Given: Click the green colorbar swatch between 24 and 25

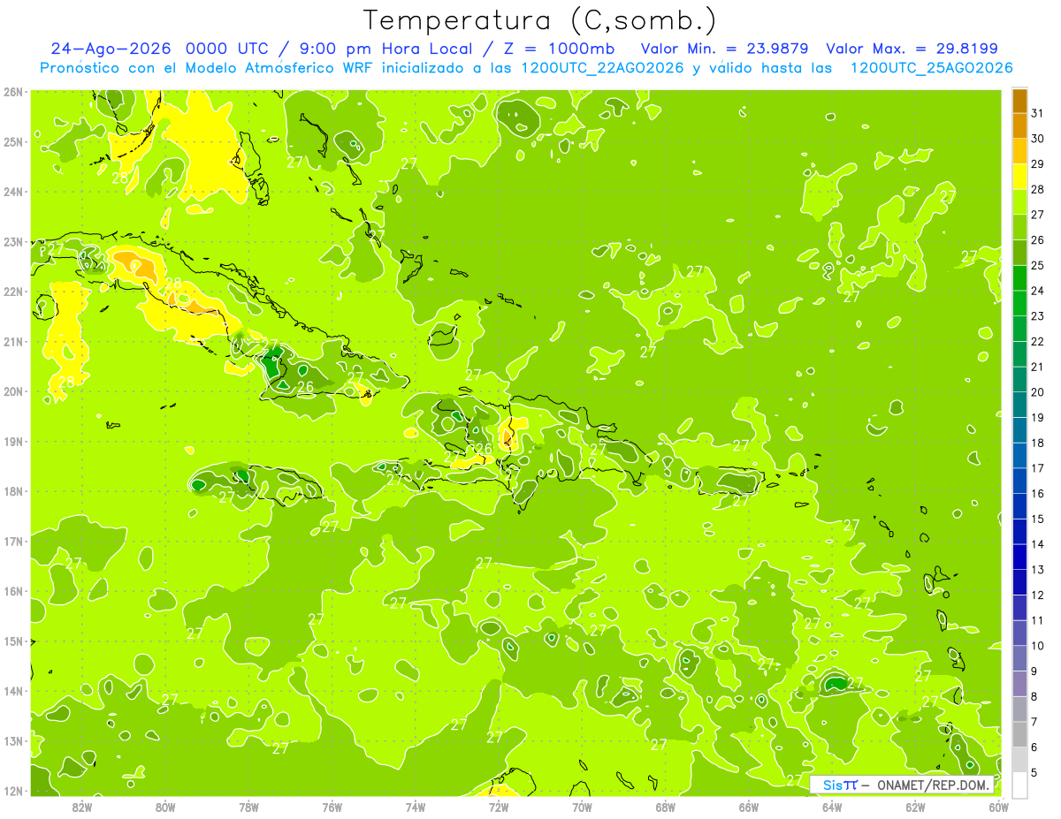Looking at the screenshot, I should tap(1019, 278).
